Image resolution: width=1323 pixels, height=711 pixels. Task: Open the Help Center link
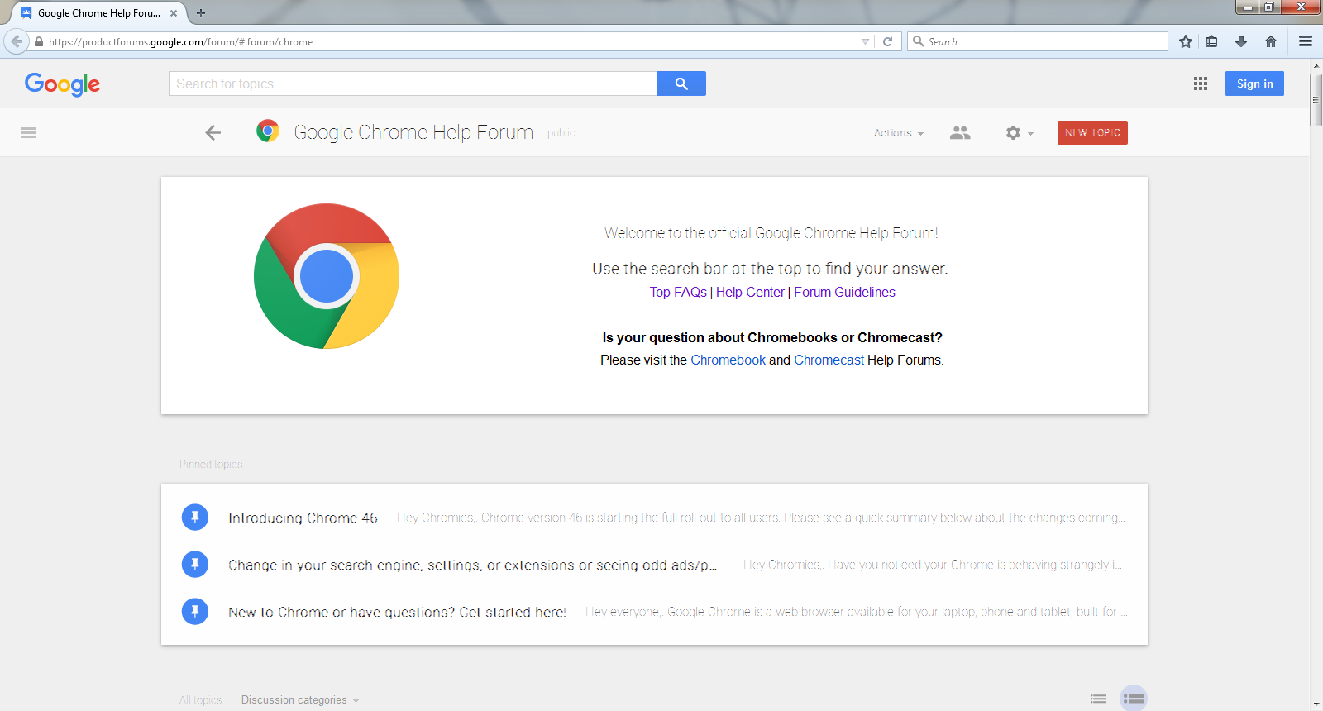(x=750, y=293)
